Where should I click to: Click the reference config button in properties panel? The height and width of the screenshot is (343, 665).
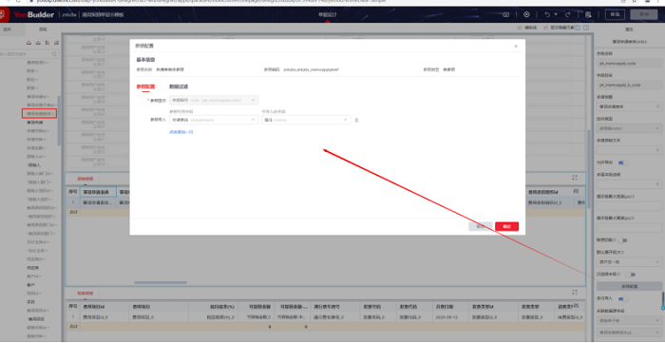coord(629,286)
